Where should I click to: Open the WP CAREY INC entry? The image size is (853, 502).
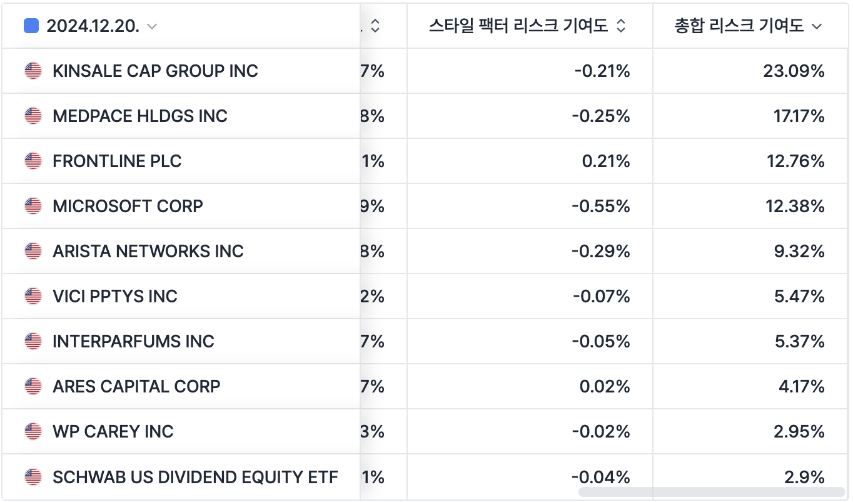coord(113,431)
